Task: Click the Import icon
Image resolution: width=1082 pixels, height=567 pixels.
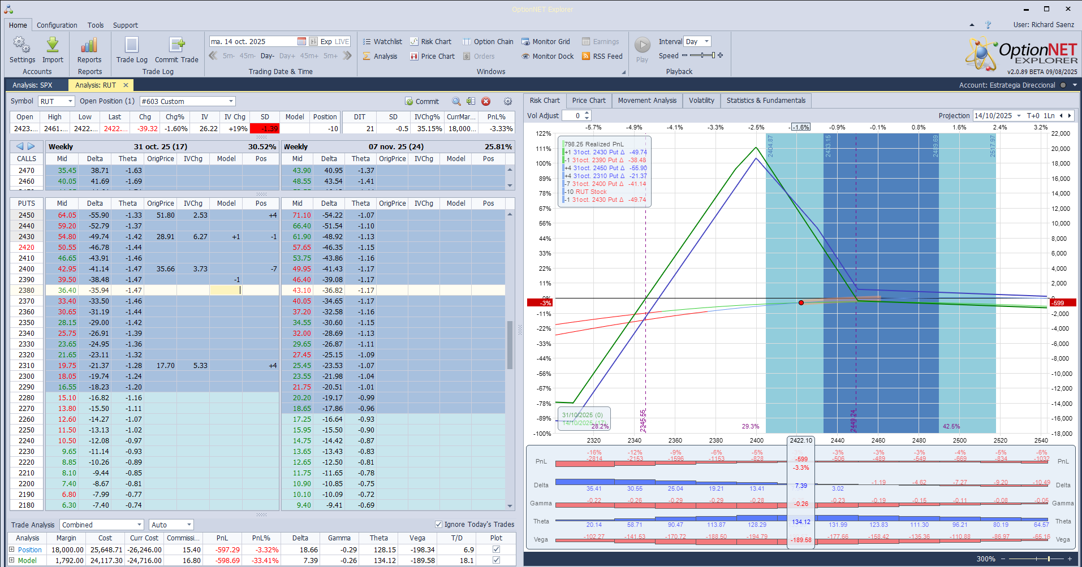Action: tap(53, 50)
